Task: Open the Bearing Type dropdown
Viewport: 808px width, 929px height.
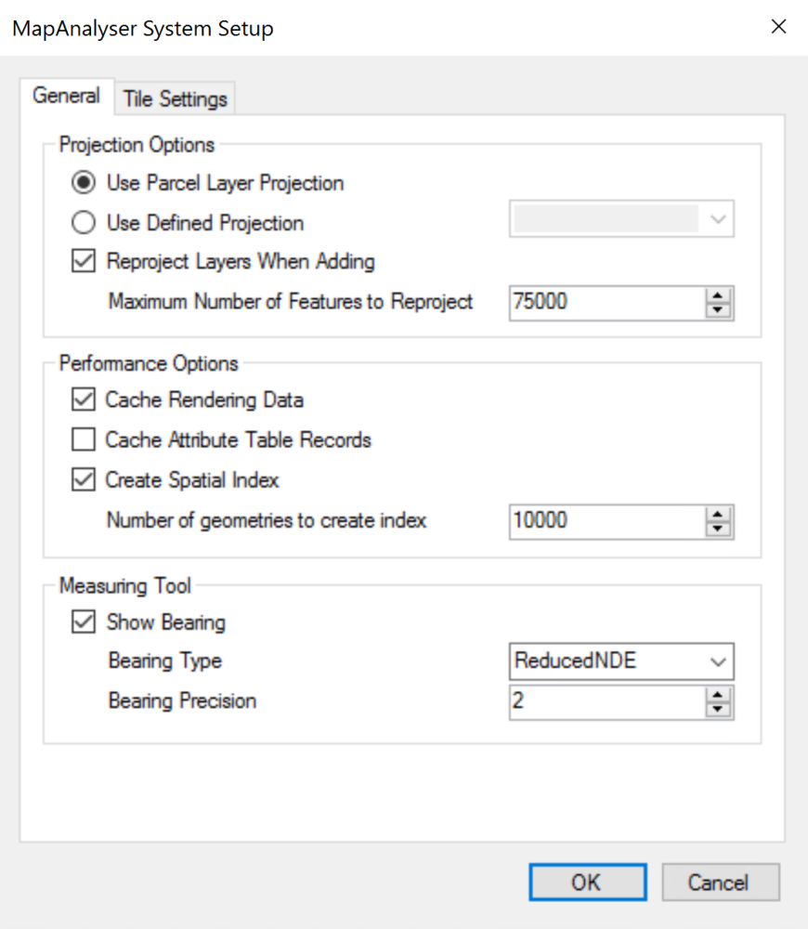Action: pos(717,661)
